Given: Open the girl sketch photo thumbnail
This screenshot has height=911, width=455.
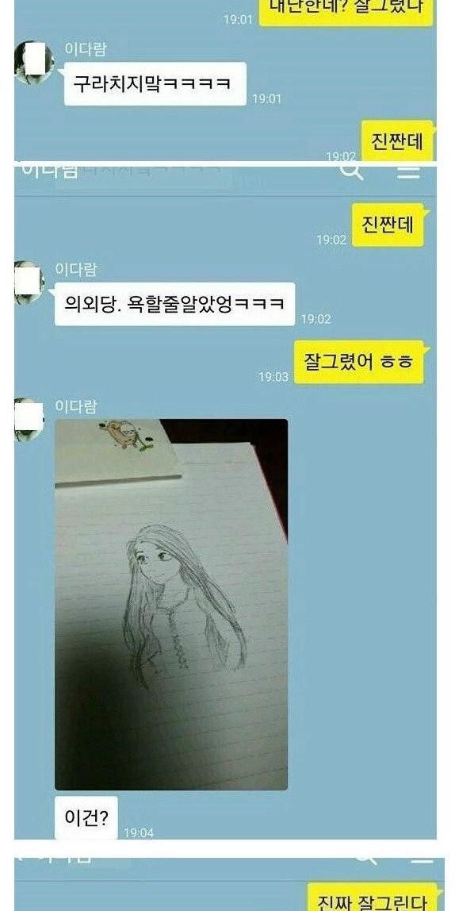Looking at the screenshot, I should (171, 604).
